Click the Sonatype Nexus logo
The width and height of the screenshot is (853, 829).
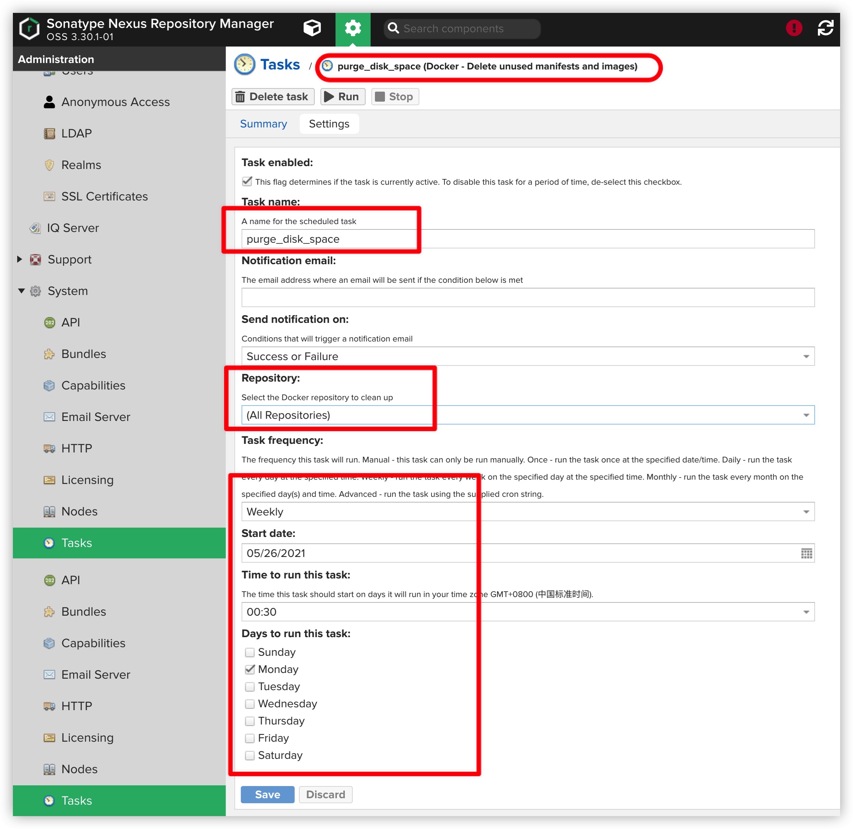click(x=29, y=29)
